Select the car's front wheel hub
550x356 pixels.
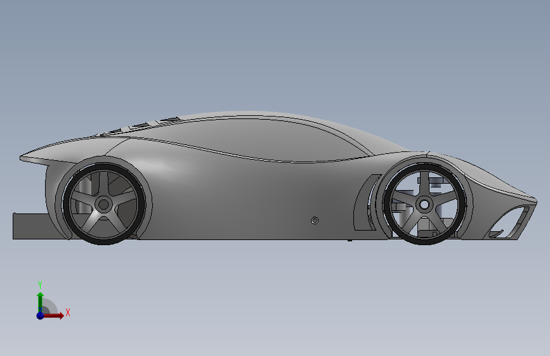click(x=424, y=204)
